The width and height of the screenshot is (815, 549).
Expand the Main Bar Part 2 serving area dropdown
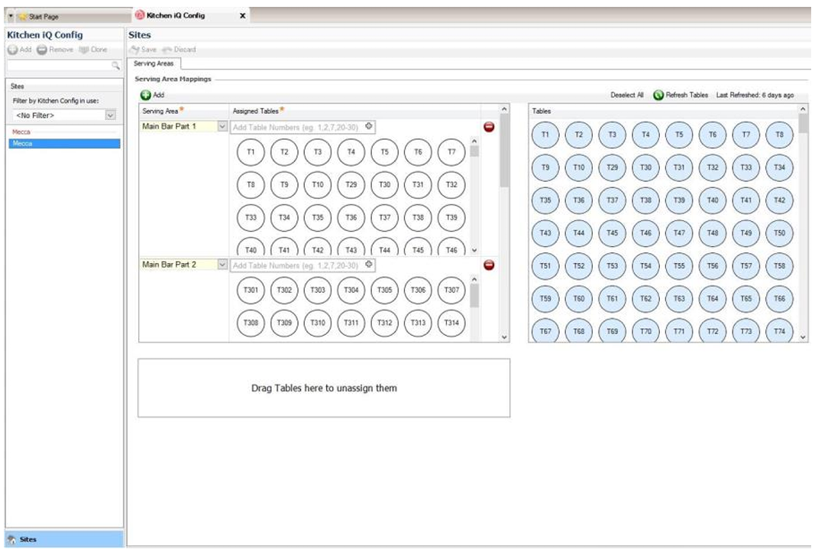point(222,265)
